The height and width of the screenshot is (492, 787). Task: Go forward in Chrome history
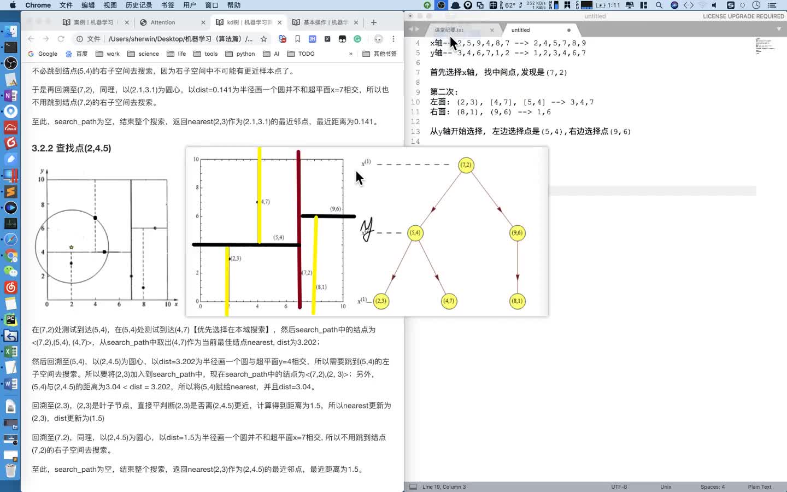coord(46,39)
